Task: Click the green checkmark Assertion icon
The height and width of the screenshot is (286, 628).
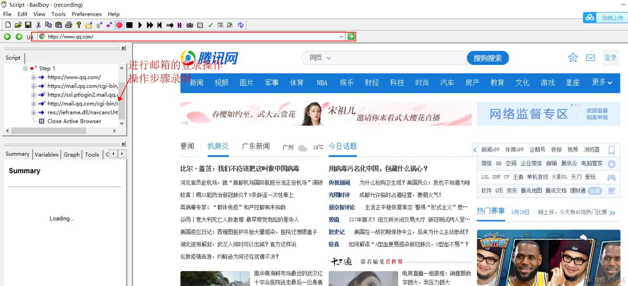Action: (211, 25)
